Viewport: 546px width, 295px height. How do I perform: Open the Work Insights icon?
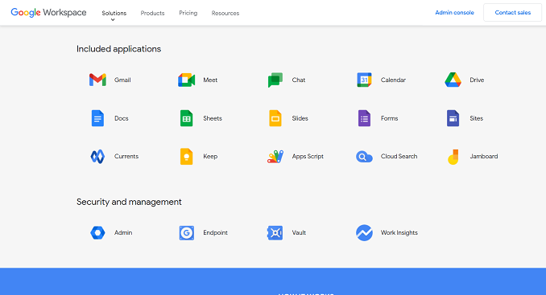click(364, 233)
